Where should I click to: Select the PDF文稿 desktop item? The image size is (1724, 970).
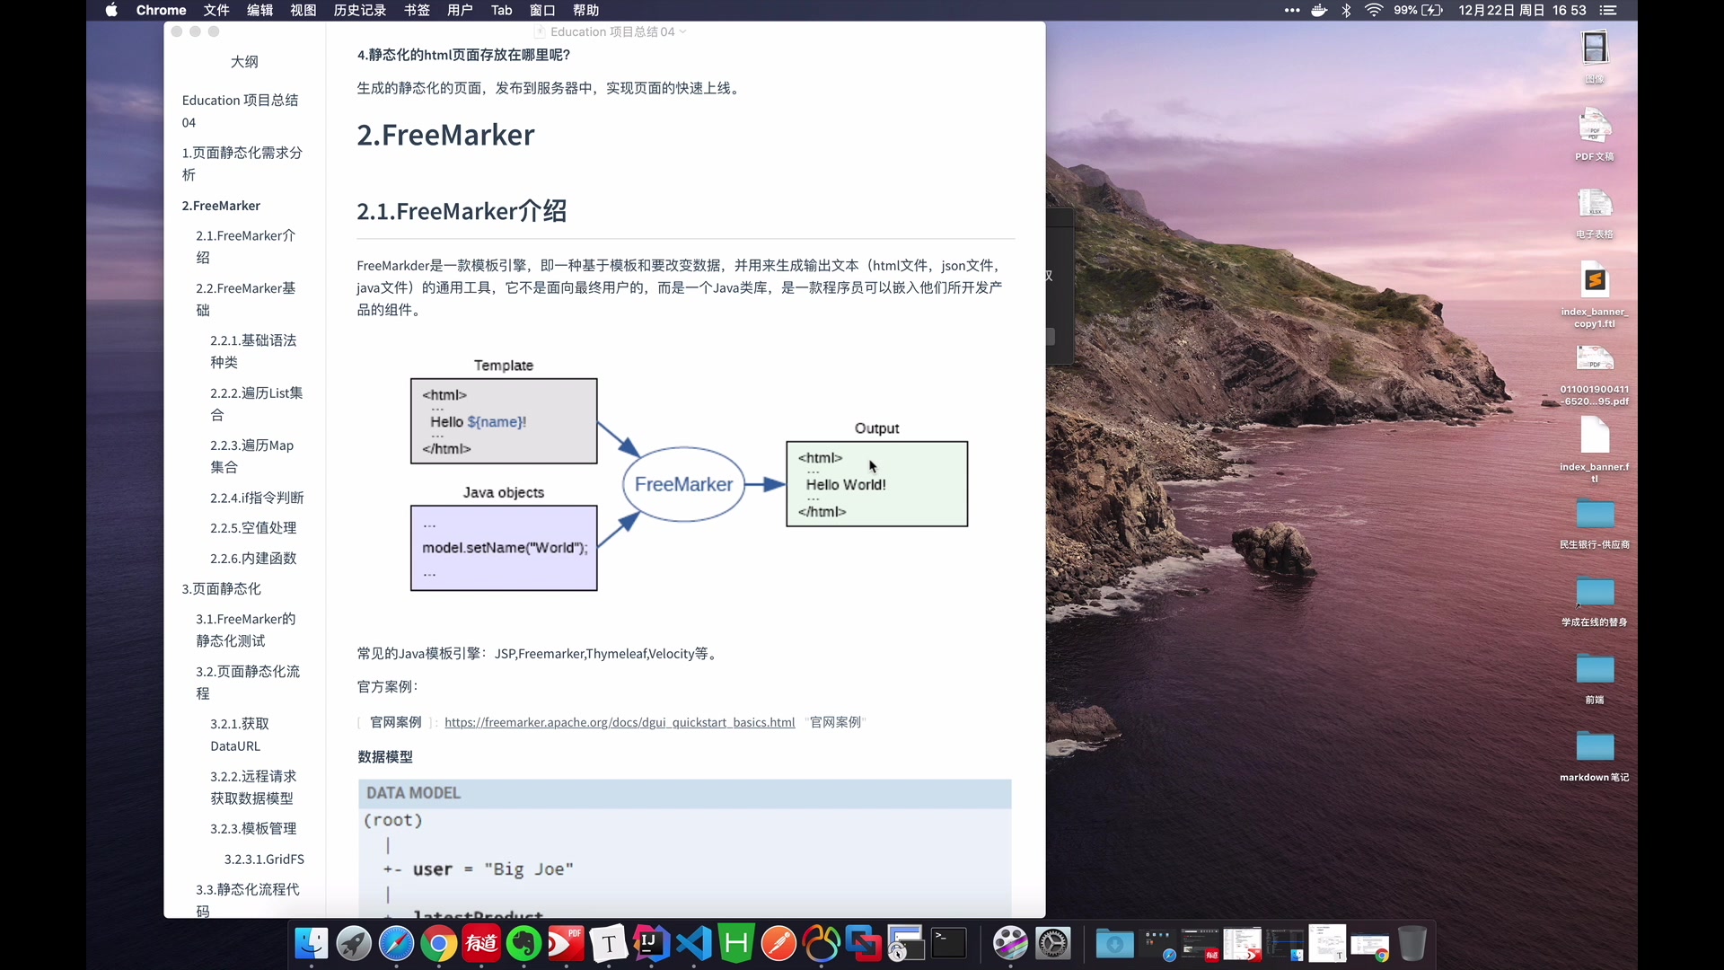tap(1595, 134)
